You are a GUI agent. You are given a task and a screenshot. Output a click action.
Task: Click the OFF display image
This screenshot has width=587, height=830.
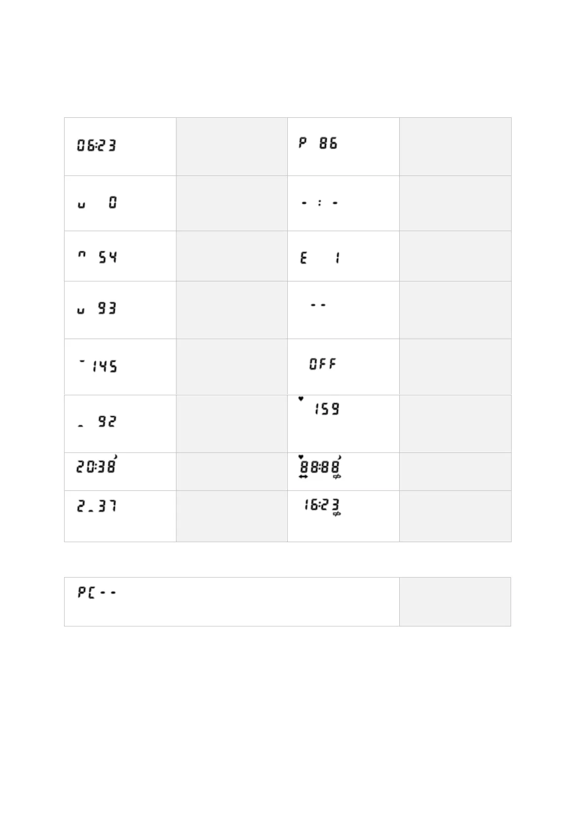tap(323, 364)
